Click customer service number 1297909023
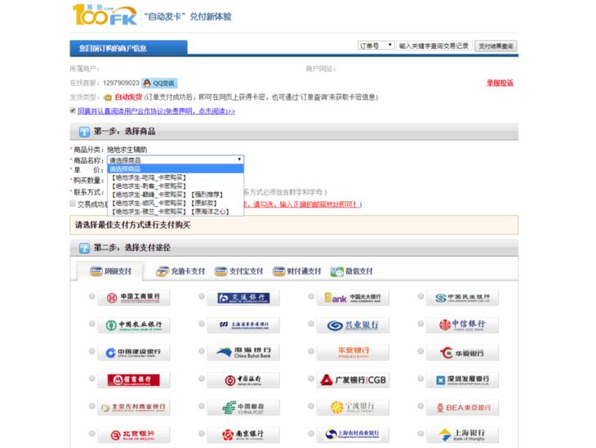Screen dimensions: 596x448 (121, 83)
